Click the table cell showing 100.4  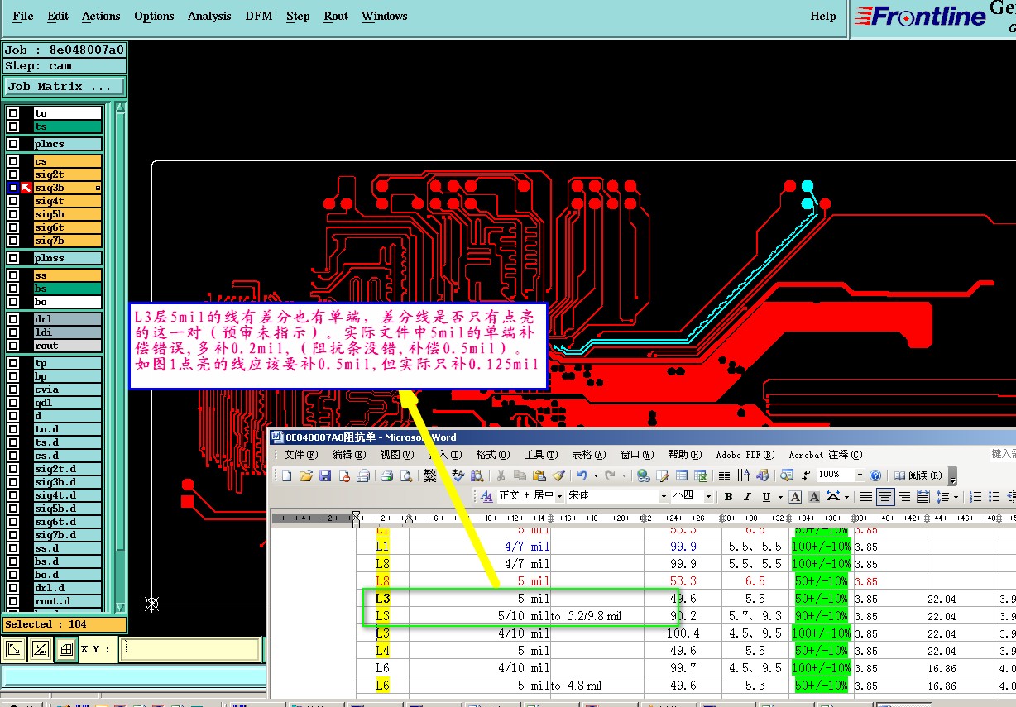[x=683, y=633]
